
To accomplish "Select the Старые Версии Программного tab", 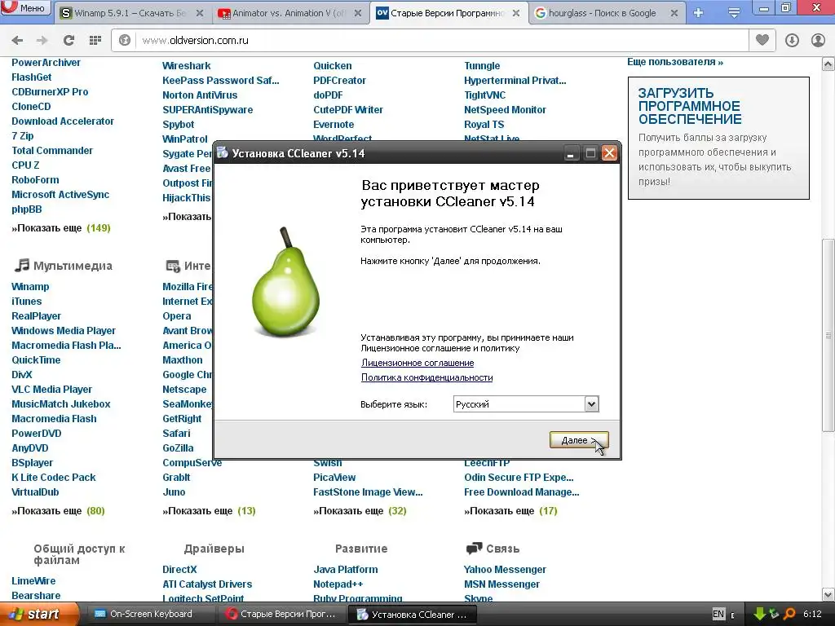I will point(448,13).
